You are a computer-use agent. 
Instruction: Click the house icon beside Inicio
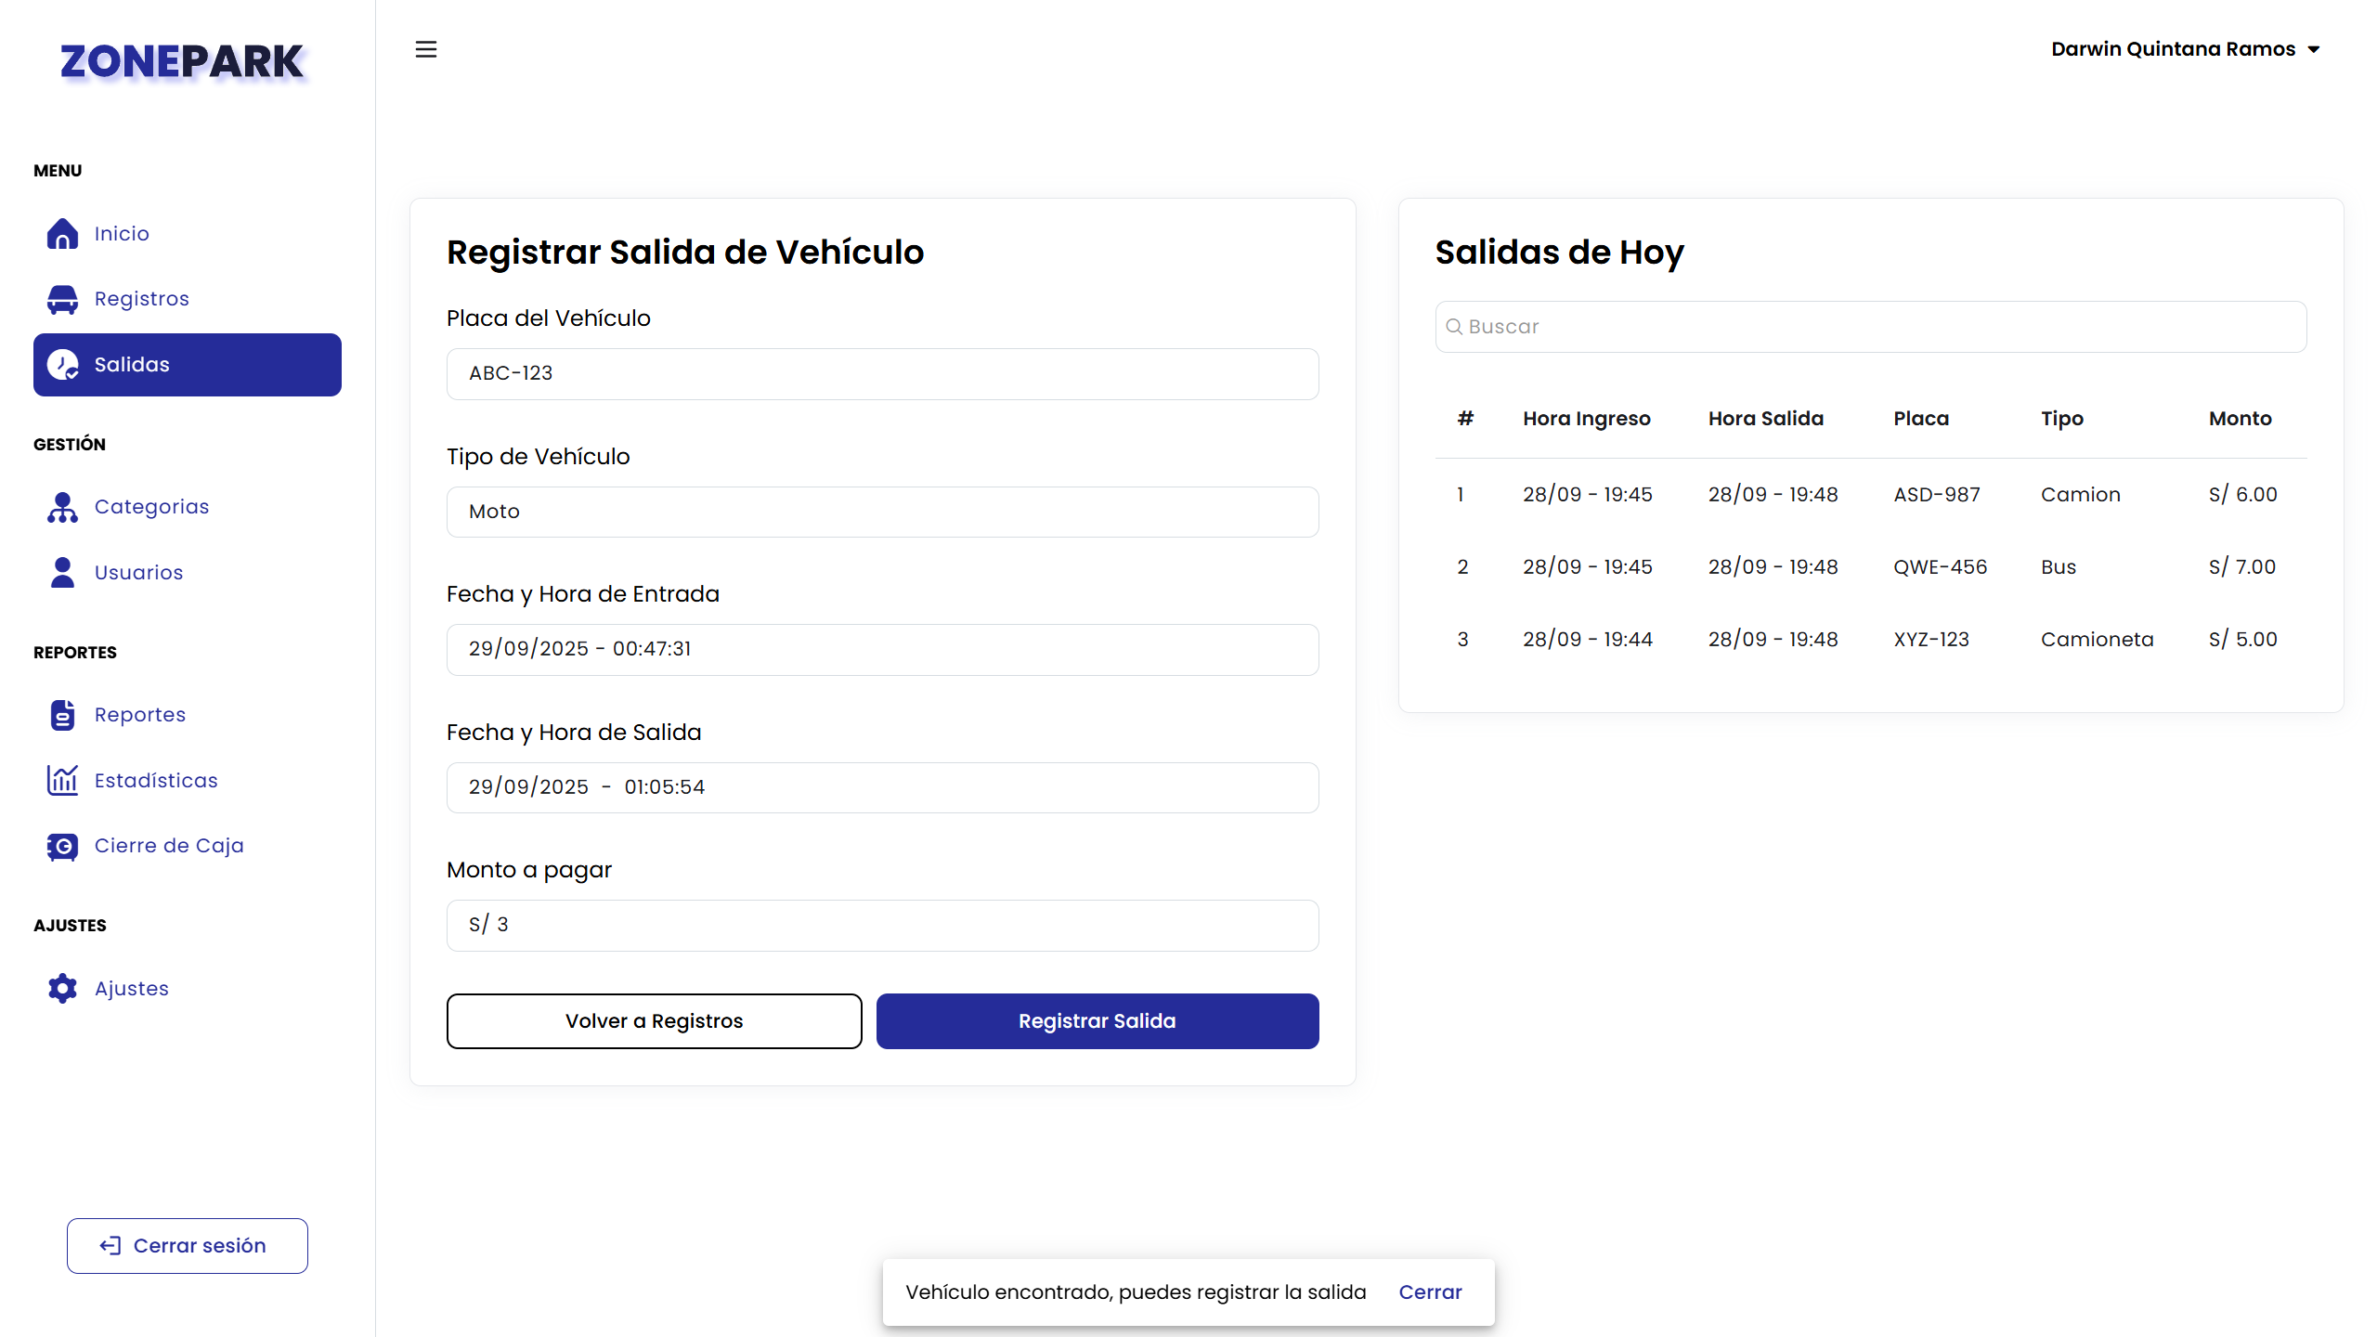click(62, 233)
